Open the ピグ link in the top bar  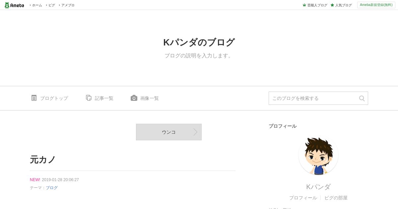point(51,5)
